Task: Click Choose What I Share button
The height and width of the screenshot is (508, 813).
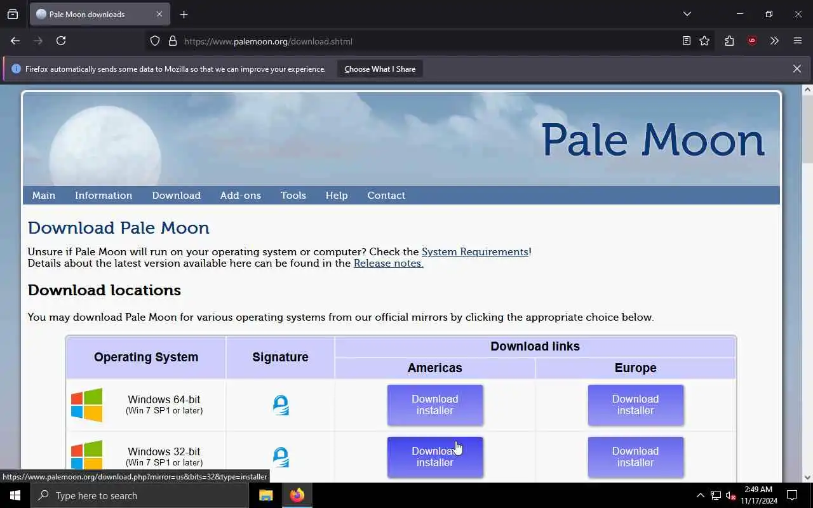Action: pyautogui.click(x=380, y=69)
